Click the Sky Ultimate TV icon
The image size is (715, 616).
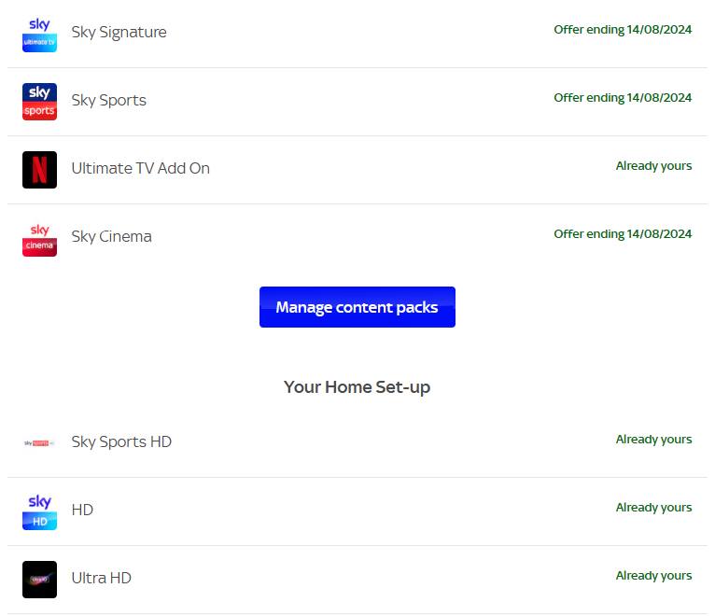(x=39, y=34)
